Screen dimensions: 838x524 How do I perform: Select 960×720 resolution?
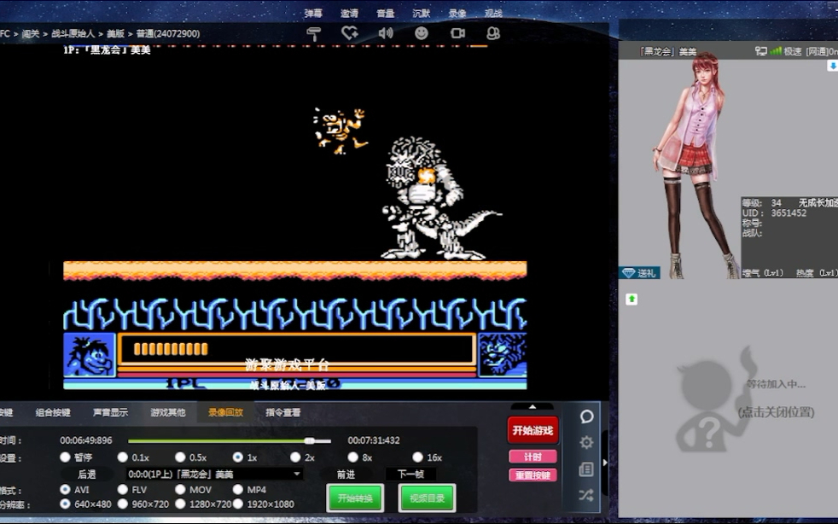[123, 504]
